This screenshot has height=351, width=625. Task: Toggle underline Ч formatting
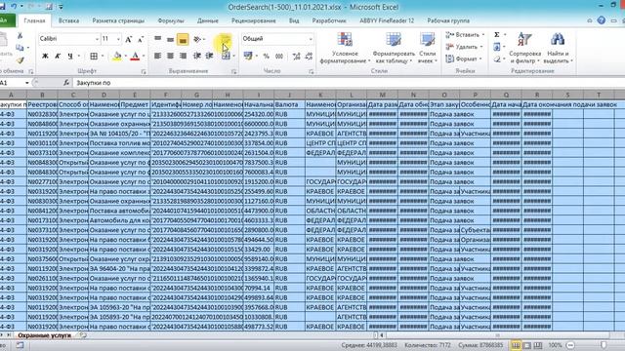pyautogui.click(x=70, y=57)
